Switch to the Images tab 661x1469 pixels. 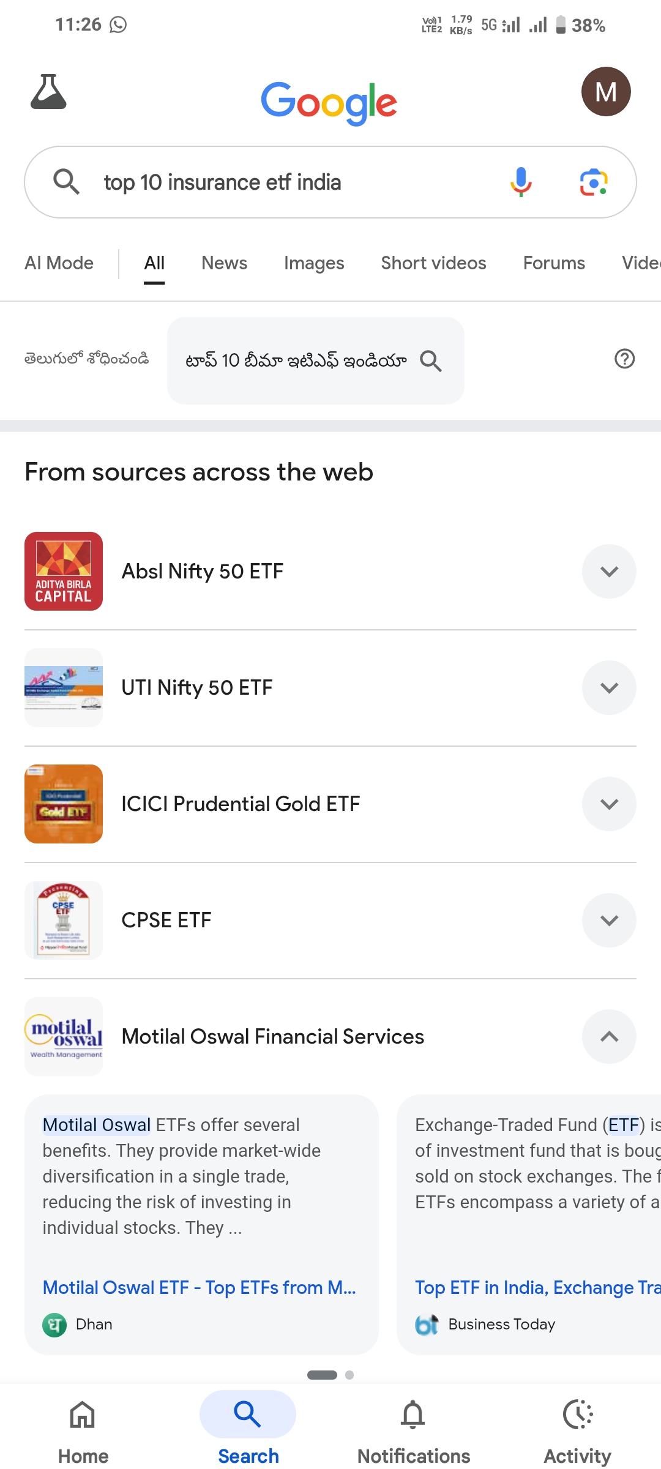pos(314,263)
